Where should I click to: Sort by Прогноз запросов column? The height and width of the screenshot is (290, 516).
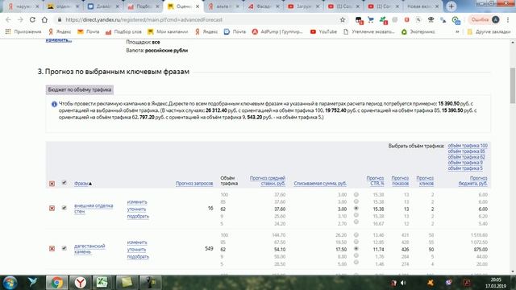point(194,183)
